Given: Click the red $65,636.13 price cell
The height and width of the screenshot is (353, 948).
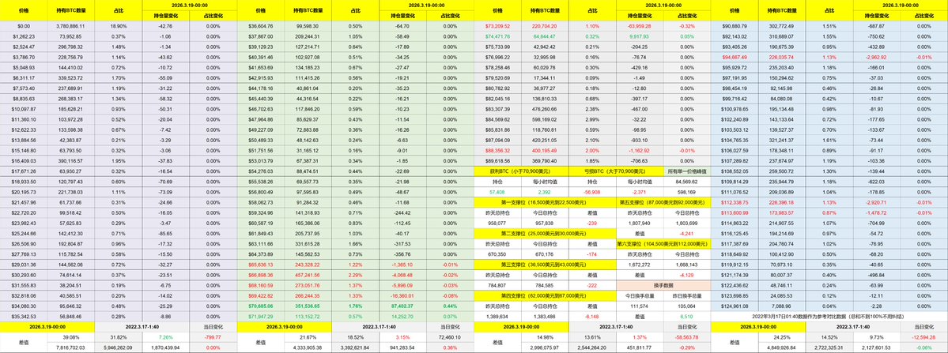Looking at the screenshot, I should [260, 263].
